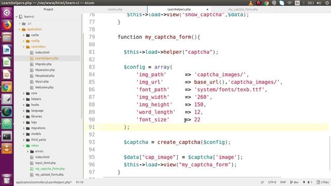Viewport: 331px width, 186px height.
Task: Click the PHP grammar selector
Action: pyautogui.click(x=283, y=182)
